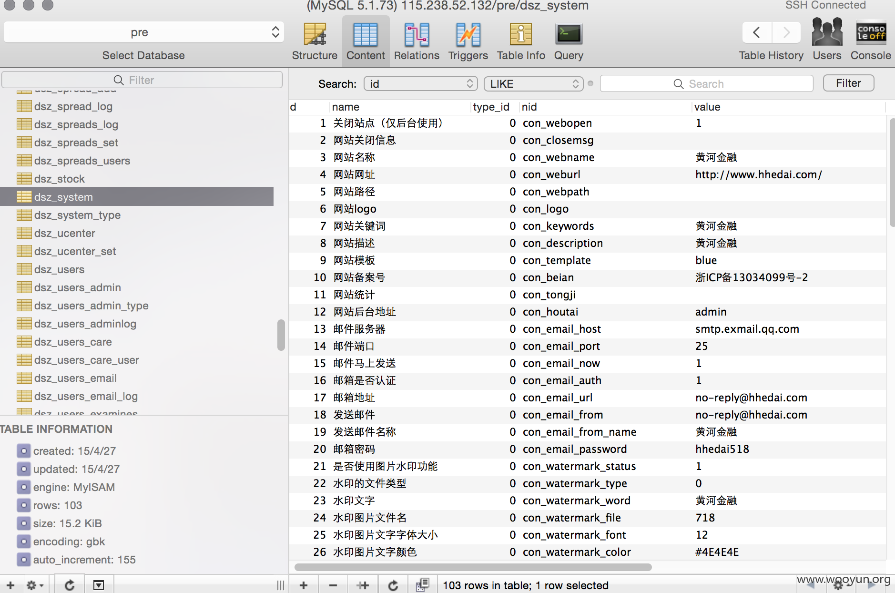Toggle the table information pane icon
The height and width of the screenshot is (593, 895).
pyautogui.click(x=99, y=585)
